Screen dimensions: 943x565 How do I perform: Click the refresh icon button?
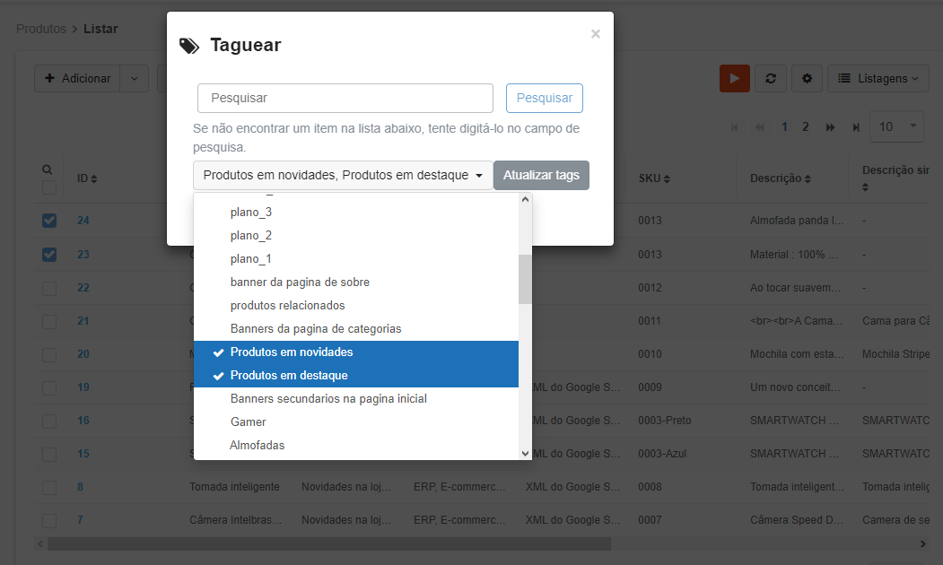coord(770,78)
